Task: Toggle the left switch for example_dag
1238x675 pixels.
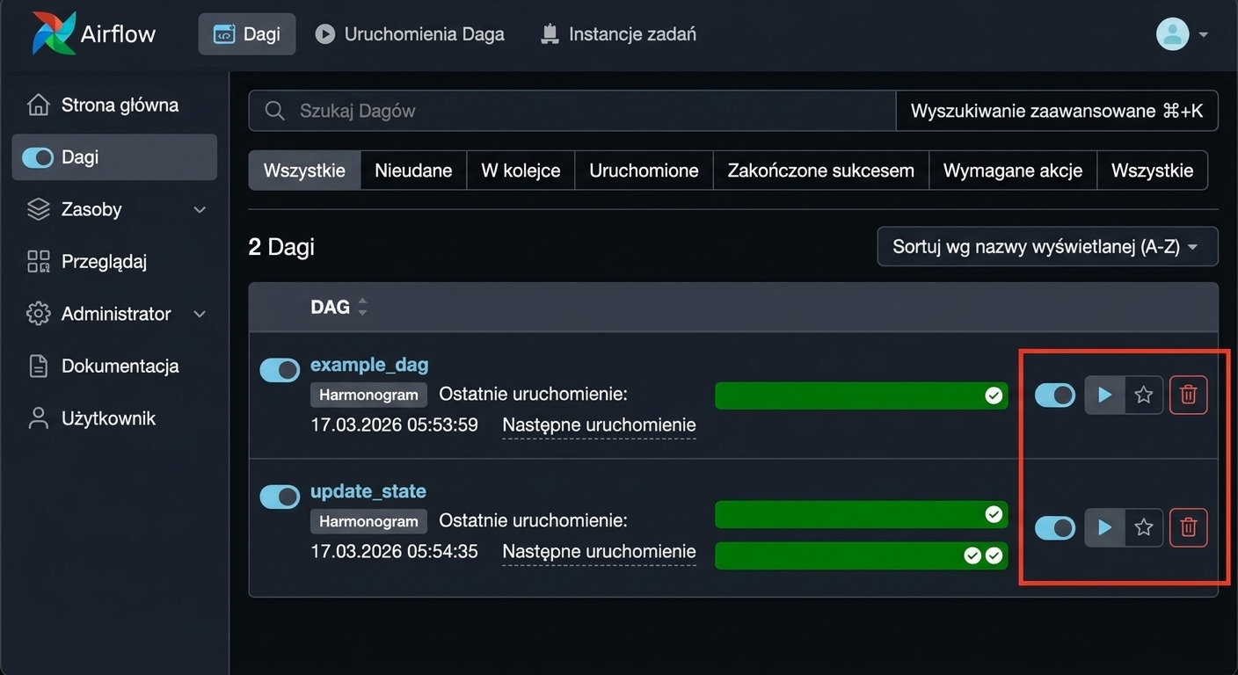Action: point(280,370)
